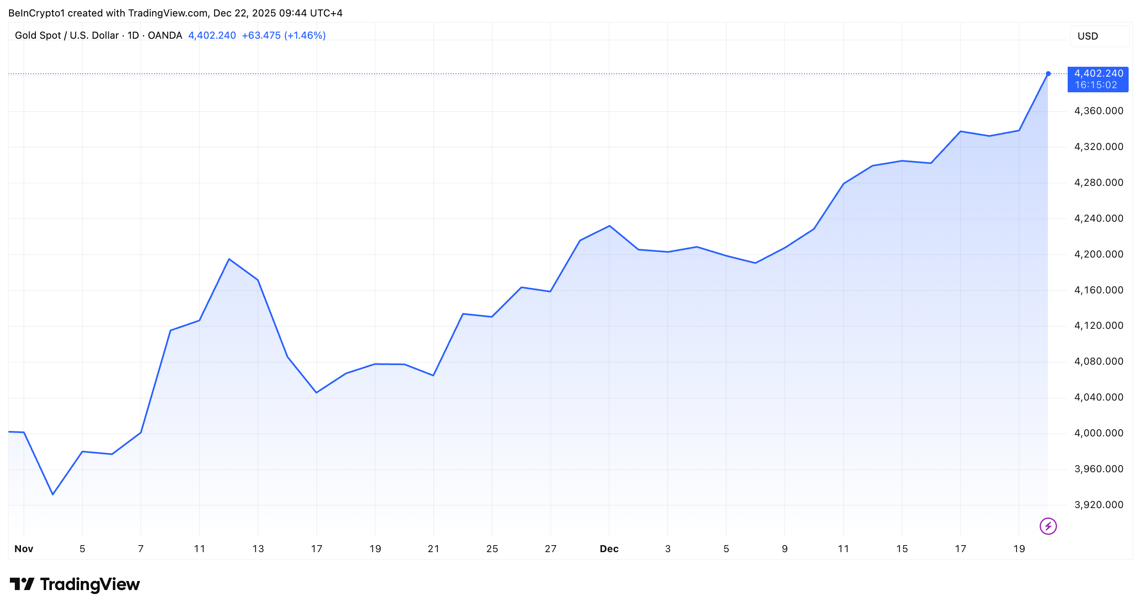
Task: Open the USD currency selector
Action: coord(1099,36)
